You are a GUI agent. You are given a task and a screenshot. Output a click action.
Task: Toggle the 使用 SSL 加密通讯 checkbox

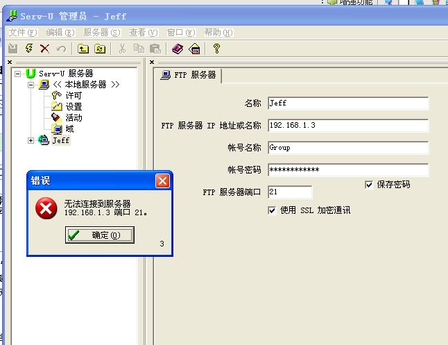272,210
